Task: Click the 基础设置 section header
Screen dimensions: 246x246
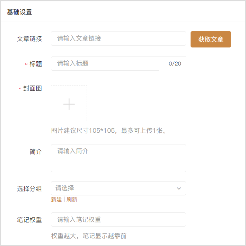Action: (x=19, y=12)
